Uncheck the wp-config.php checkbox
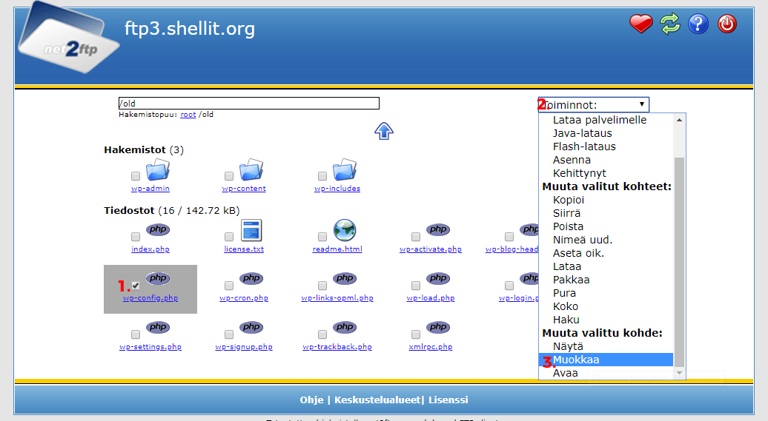Screen dimensions: 768x421 point(136,286)
